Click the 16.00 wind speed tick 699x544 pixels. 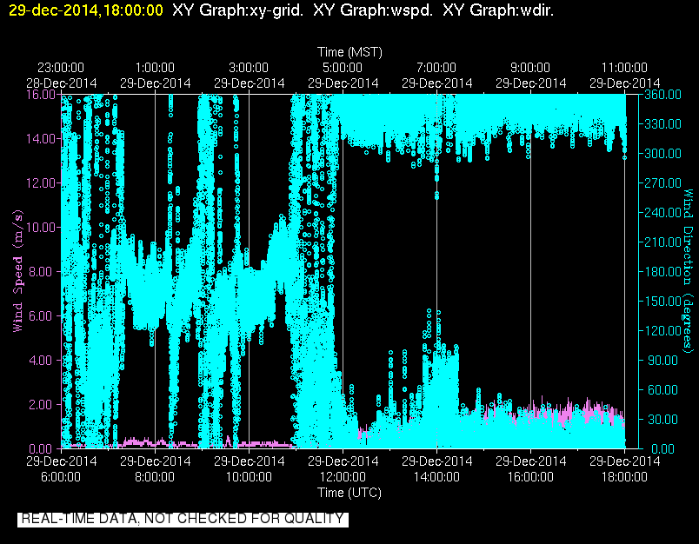point(41,95)
